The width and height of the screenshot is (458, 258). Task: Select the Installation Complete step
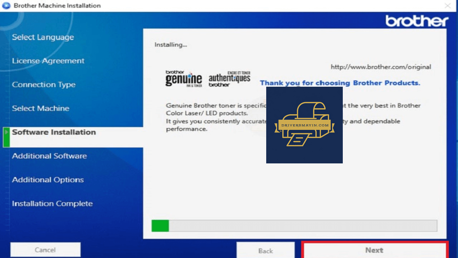pos(52,204)
